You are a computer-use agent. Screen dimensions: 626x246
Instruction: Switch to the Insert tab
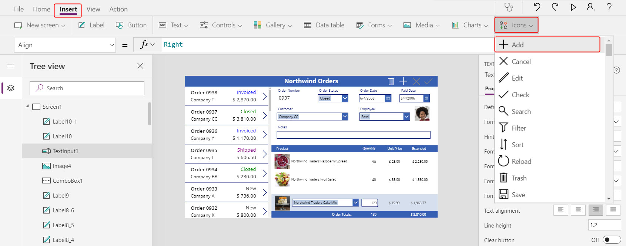click(x=68, y=9)
